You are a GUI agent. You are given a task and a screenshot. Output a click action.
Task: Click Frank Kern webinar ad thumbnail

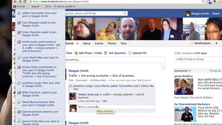pyautogui.click(x=185, y=114)
